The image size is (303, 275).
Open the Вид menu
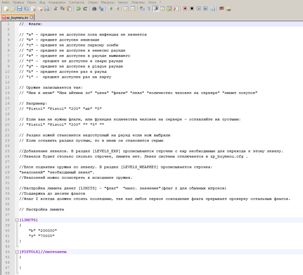click(x=42, y=2)
